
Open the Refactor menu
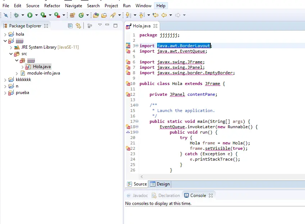52,5
